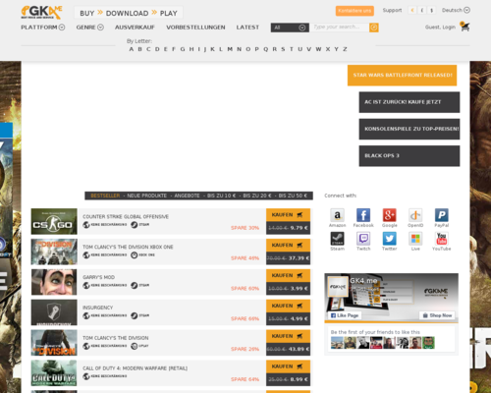Click the Kontaktiere uns button
Screen dimensions: 491x393
point(355,11)
